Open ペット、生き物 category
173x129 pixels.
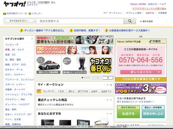pos(13,119)
